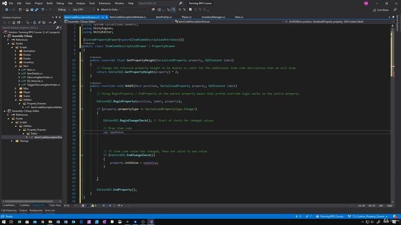Open the Build menu
The width and height of the screenshot is (401, 225).
49,3
